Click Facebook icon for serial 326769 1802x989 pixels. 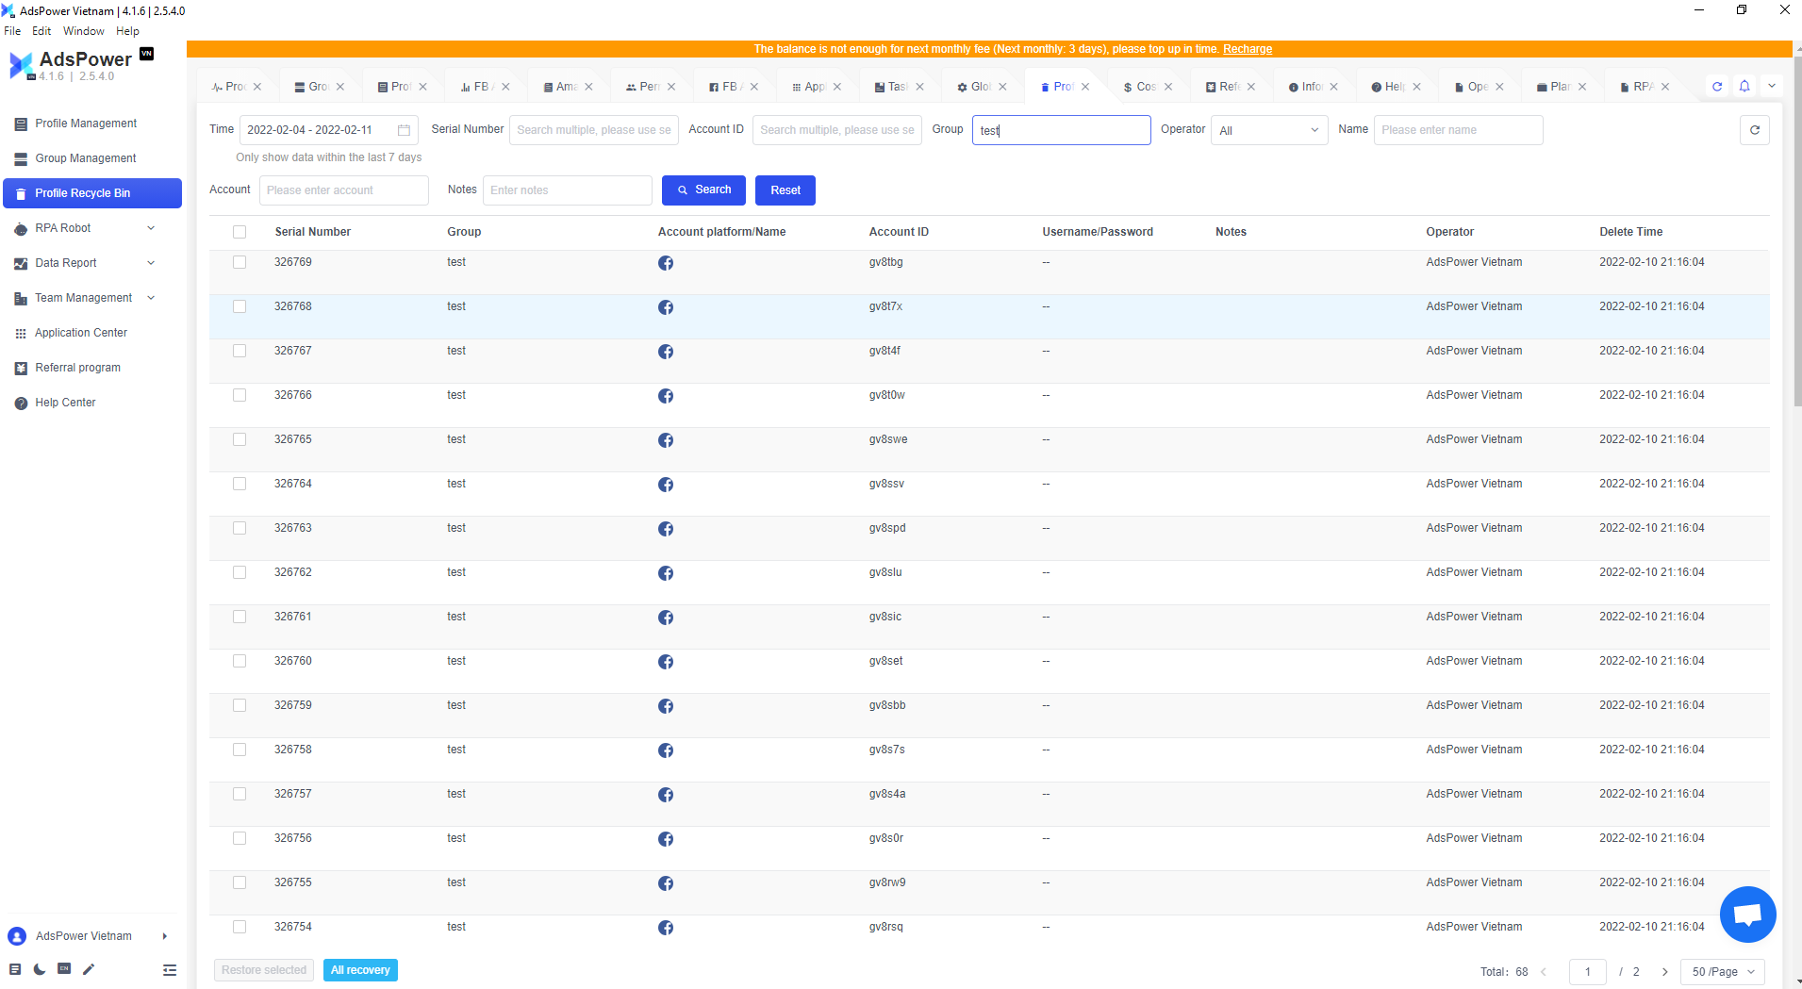666,263
